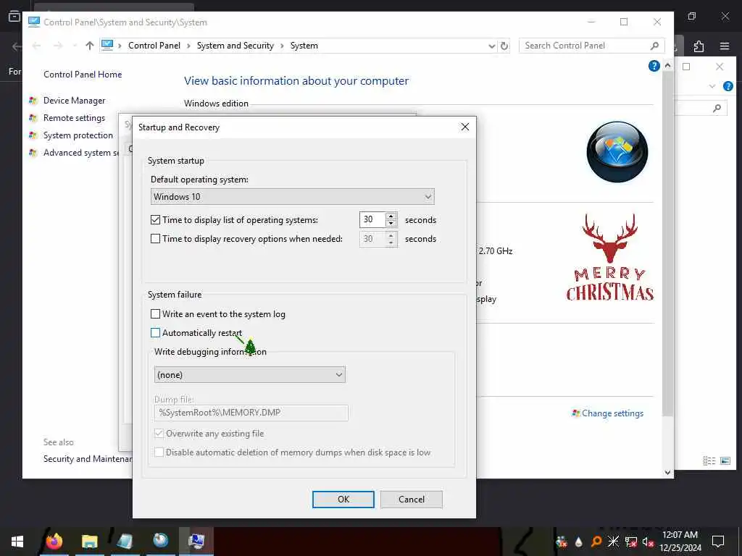This screenshot has height=556, width=742.
Task: Click the water drop tray icon
Action: click(x=579, y=542)
